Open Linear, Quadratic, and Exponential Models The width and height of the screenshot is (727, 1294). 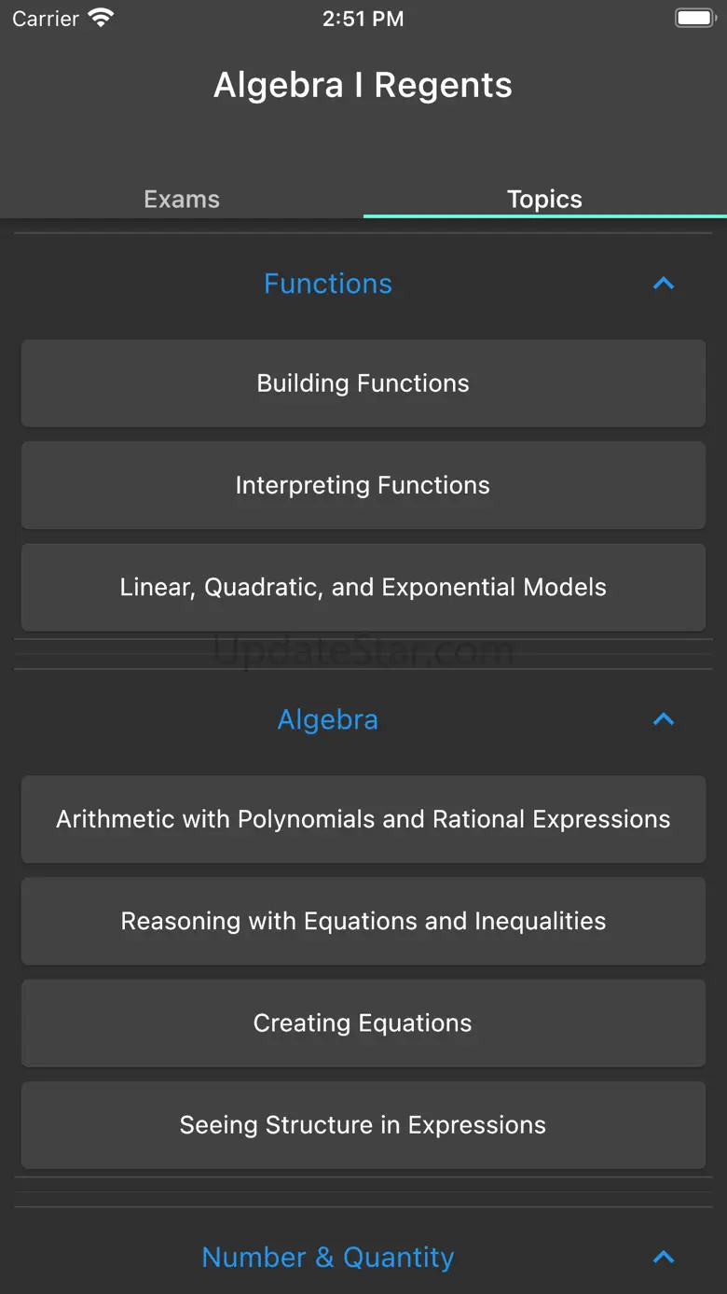tap(363, 587)
